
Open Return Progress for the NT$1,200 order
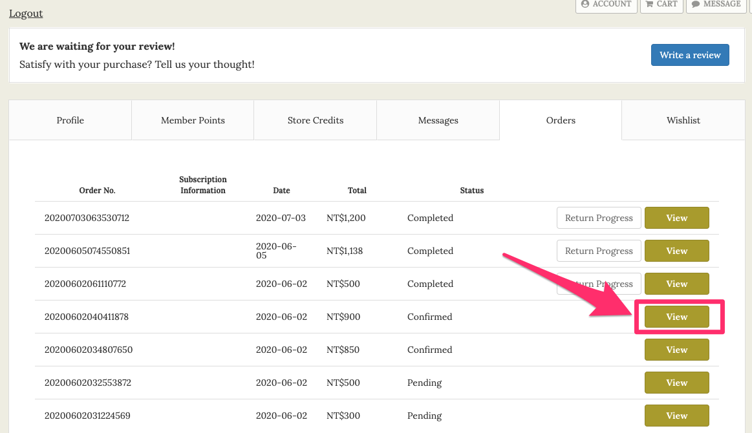point(599,218)
